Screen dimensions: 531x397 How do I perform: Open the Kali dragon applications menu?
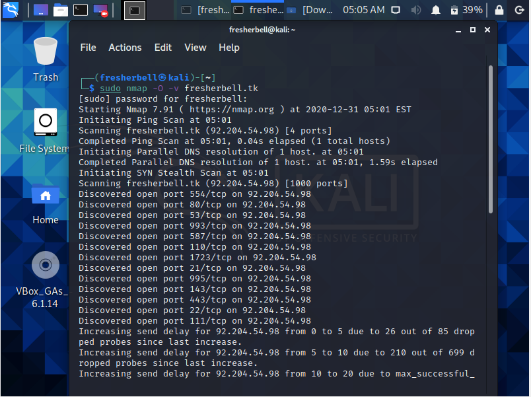click(10, 10)
